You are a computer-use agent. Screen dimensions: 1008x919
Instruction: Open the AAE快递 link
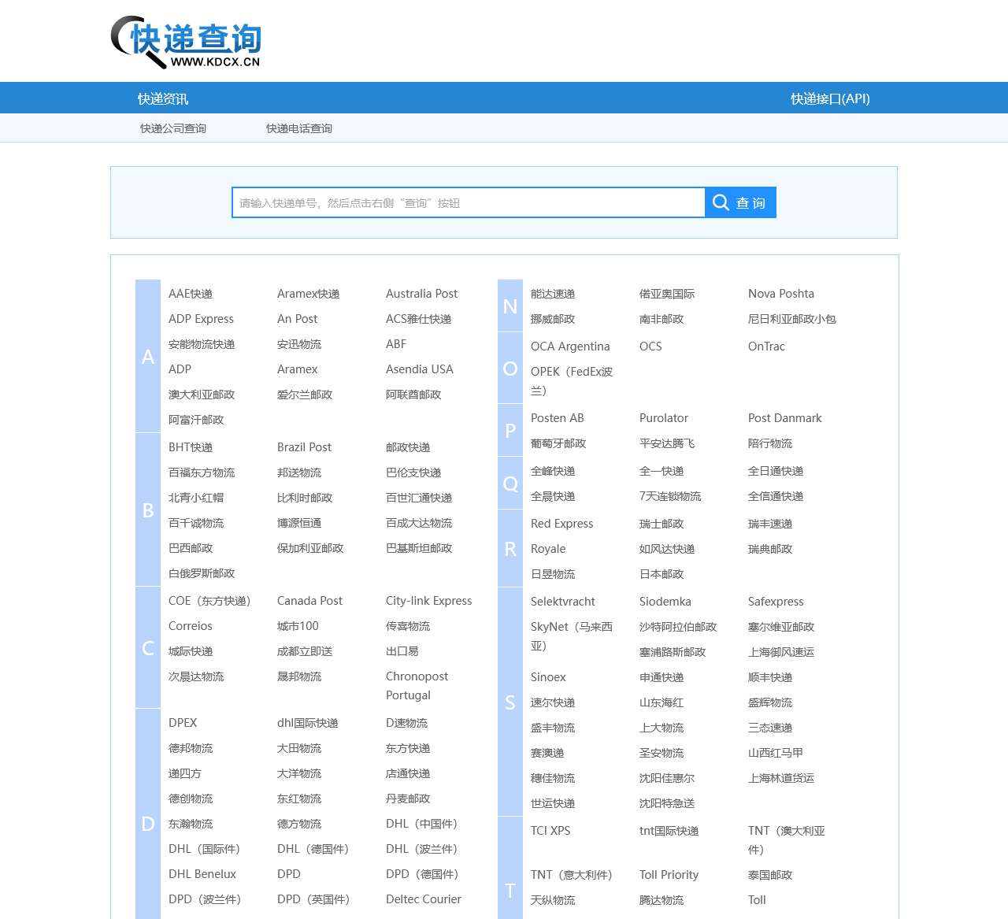tap(191, 294)
